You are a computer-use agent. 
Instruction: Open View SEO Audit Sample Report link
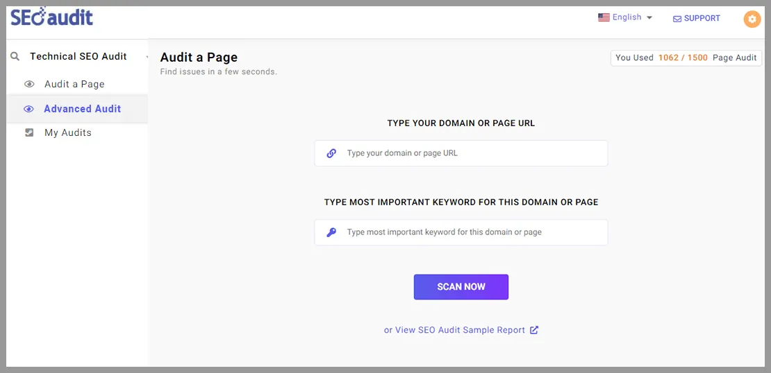point(454,330)
